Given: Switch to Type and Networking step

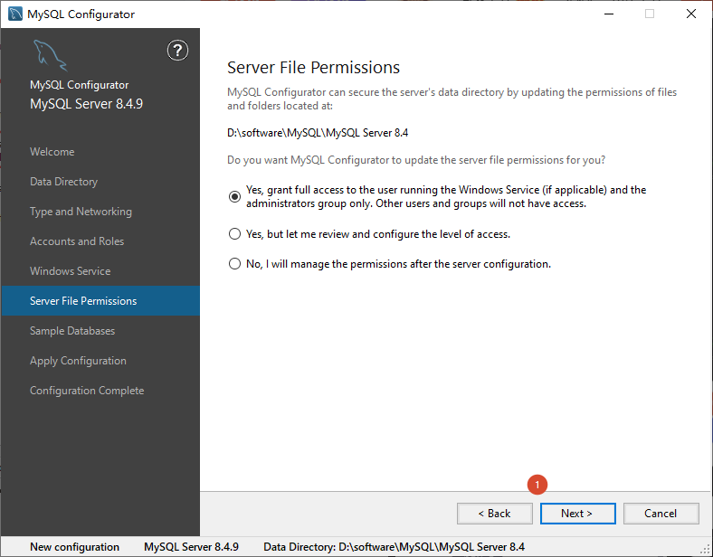Looking at the screenshot, I should click(x=81, y=212).
